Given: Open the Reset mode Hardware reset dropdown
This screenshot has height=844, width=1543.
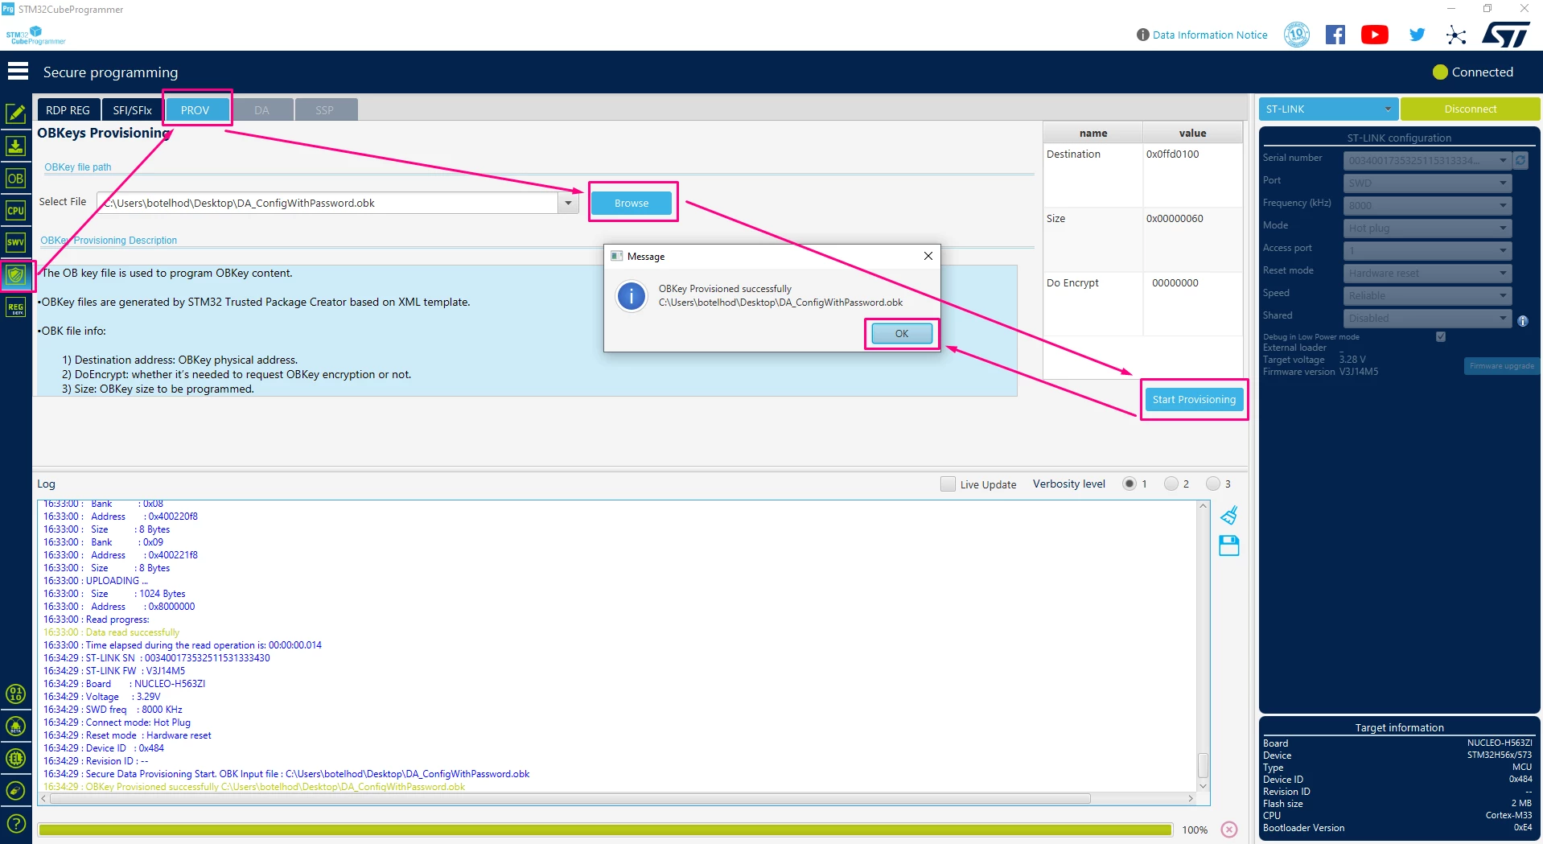Looking at the screenshot, I should [1427, 273].
